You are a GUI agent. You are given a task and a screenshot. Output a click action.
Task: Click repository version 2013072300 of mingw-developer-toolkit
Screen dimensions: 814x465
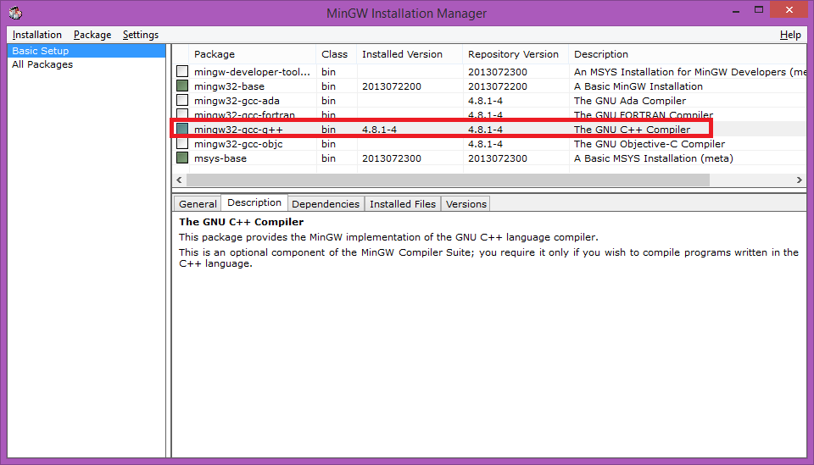(498, 72)
